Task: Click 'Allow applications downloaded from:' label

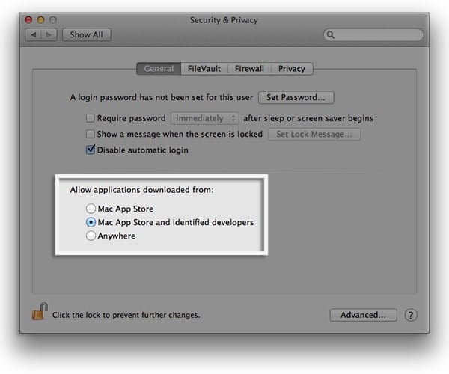Action: 141,190
